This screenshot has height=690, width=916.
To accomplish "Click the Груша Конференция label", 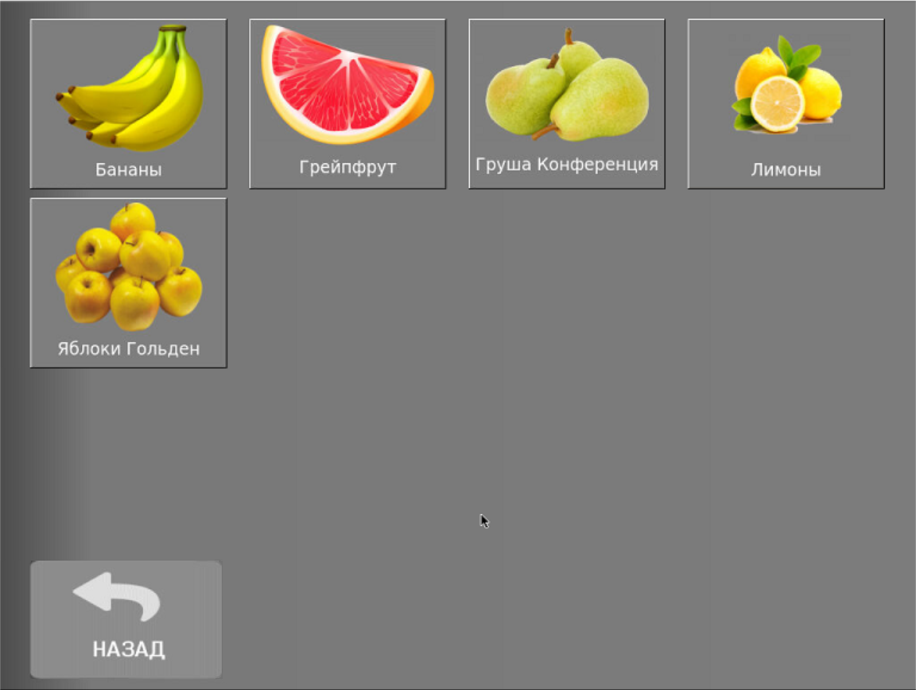I will tap(567, 164).
